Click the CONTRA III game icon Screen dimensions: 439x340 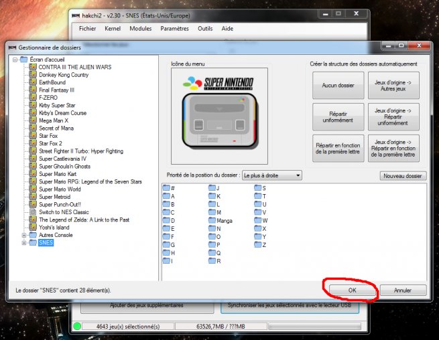(33, 67)
